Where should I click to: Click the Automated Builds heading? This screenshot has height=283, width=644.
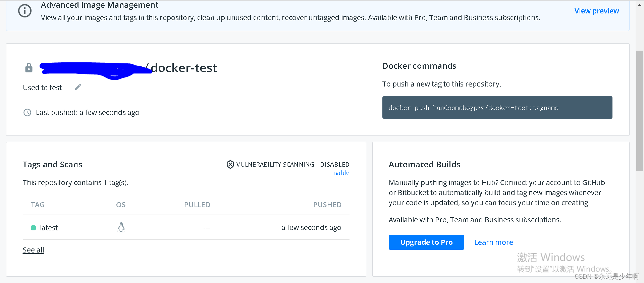click(424, 165)
